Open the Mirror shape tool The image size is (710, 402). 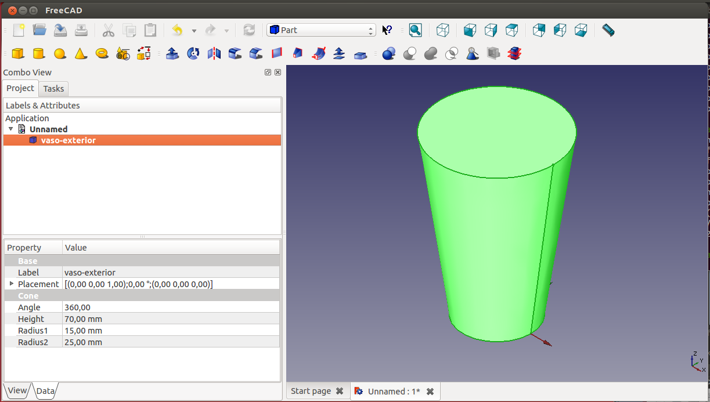coord(214,53)
